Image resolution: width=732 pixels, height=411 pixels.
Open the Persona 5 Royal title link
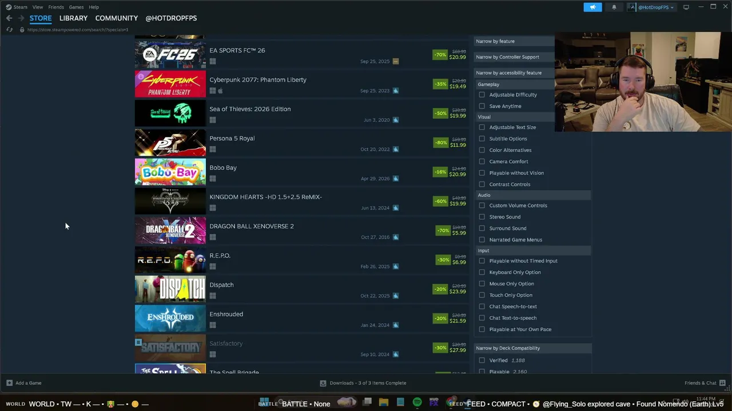pyautogui.click(x=232, y=138)
